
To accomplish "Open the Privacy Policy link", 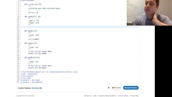I will coord(134,96).
